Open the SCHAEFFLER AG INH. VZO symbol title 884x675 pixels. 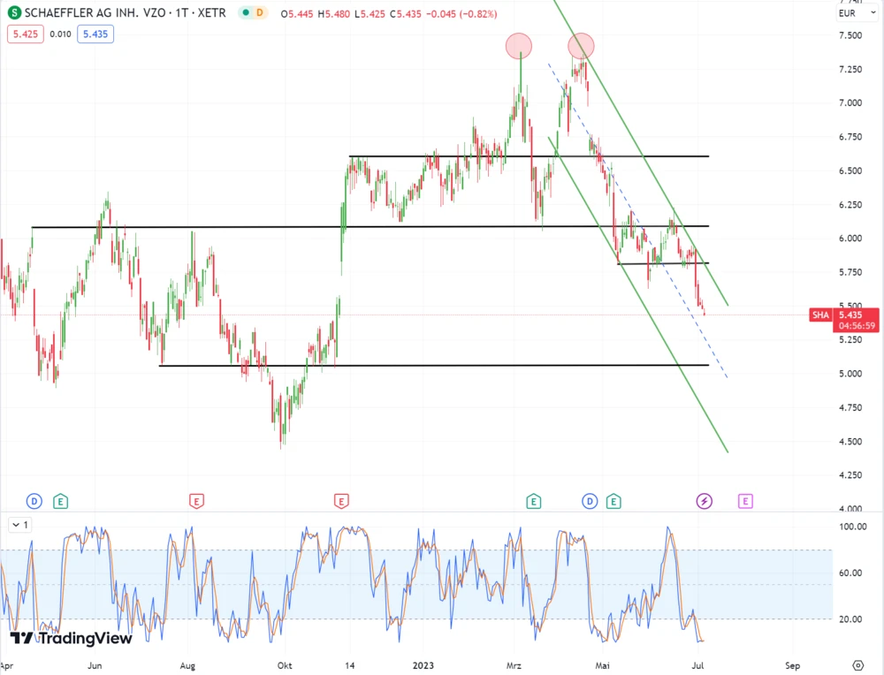point(126,12)
